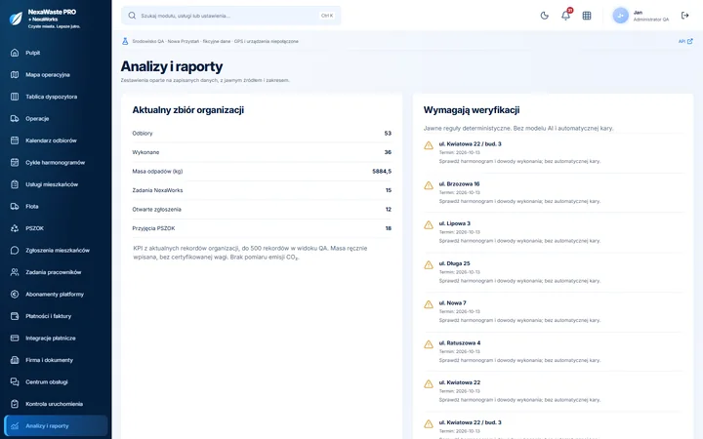Focus the module search input field
Screen dimensions: 703x439
click(x=230, y=16)
